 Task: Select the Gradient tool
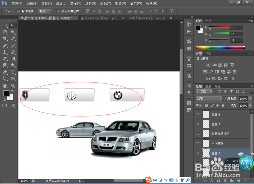tap(13, 59)
